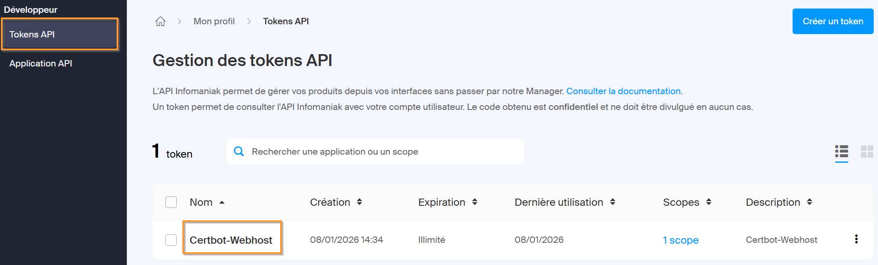Screen dimensions: 878x265
Task: Click the Illimité expiration value
Action: (x=432, y=240)
